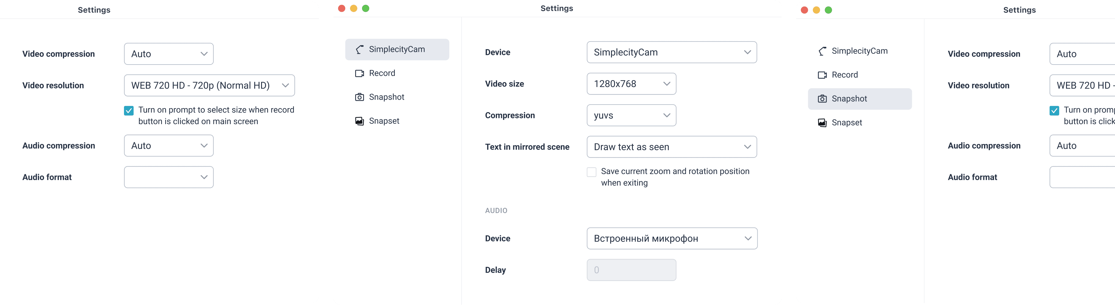Click the SimplicityCam icon in right window sidebar
The height and width of the screenshot is (305, 1115).
tap(822, 51)
